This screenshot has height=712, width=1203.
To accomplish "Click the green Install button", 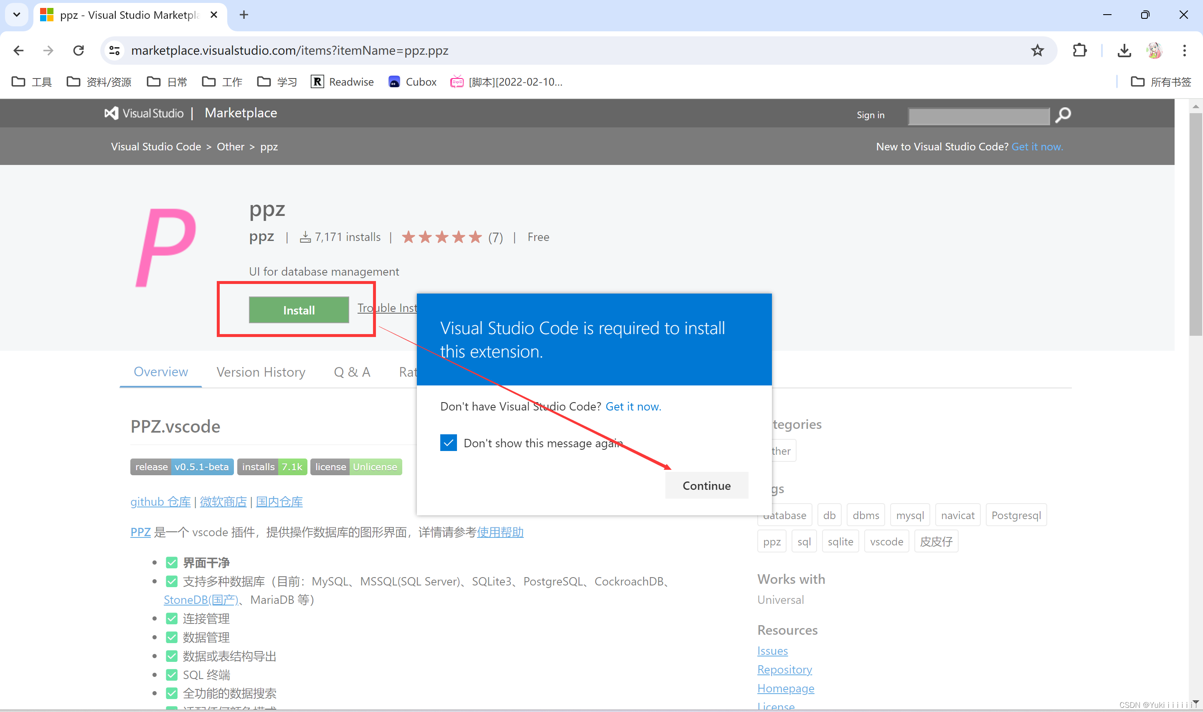I will [x=299, y=310].
